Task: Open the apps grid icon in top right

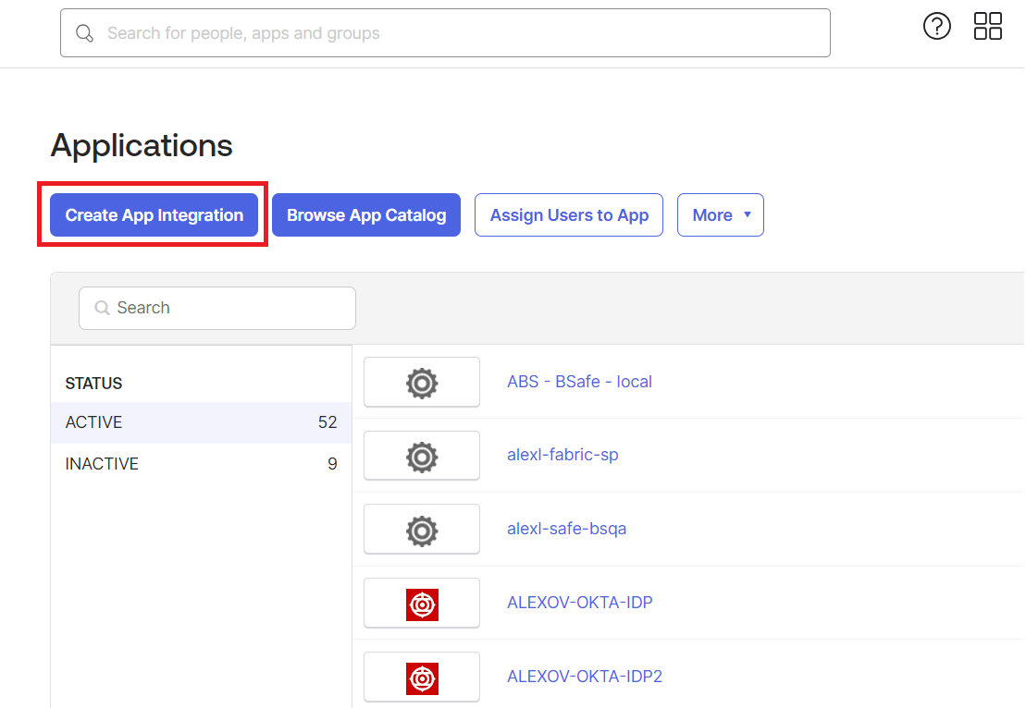Action: click(x=987, y=26)
